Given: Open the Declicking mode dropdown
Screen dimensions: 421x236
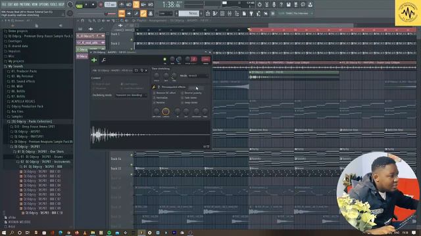Looking at the screenshot, I should tap(131, 95).
